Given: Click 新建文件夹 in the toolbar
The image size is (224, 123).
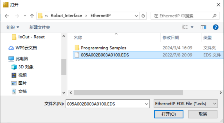Looking at the screenshot, I should point(40,27).
